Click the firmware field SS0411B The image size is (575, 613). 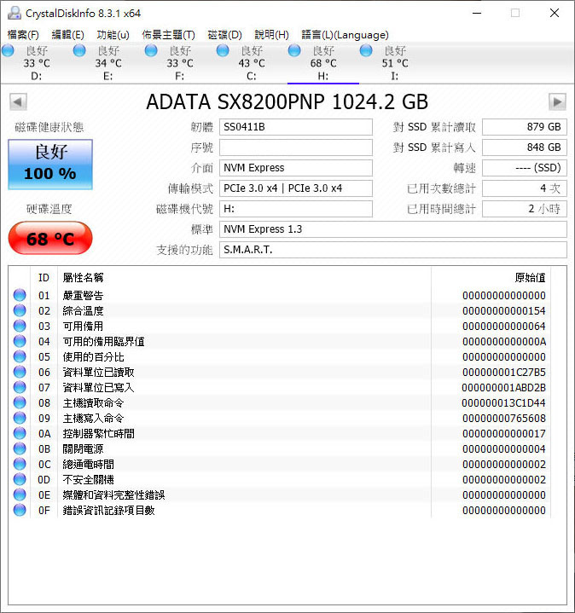pyautogui.click(x=296, y=127)
